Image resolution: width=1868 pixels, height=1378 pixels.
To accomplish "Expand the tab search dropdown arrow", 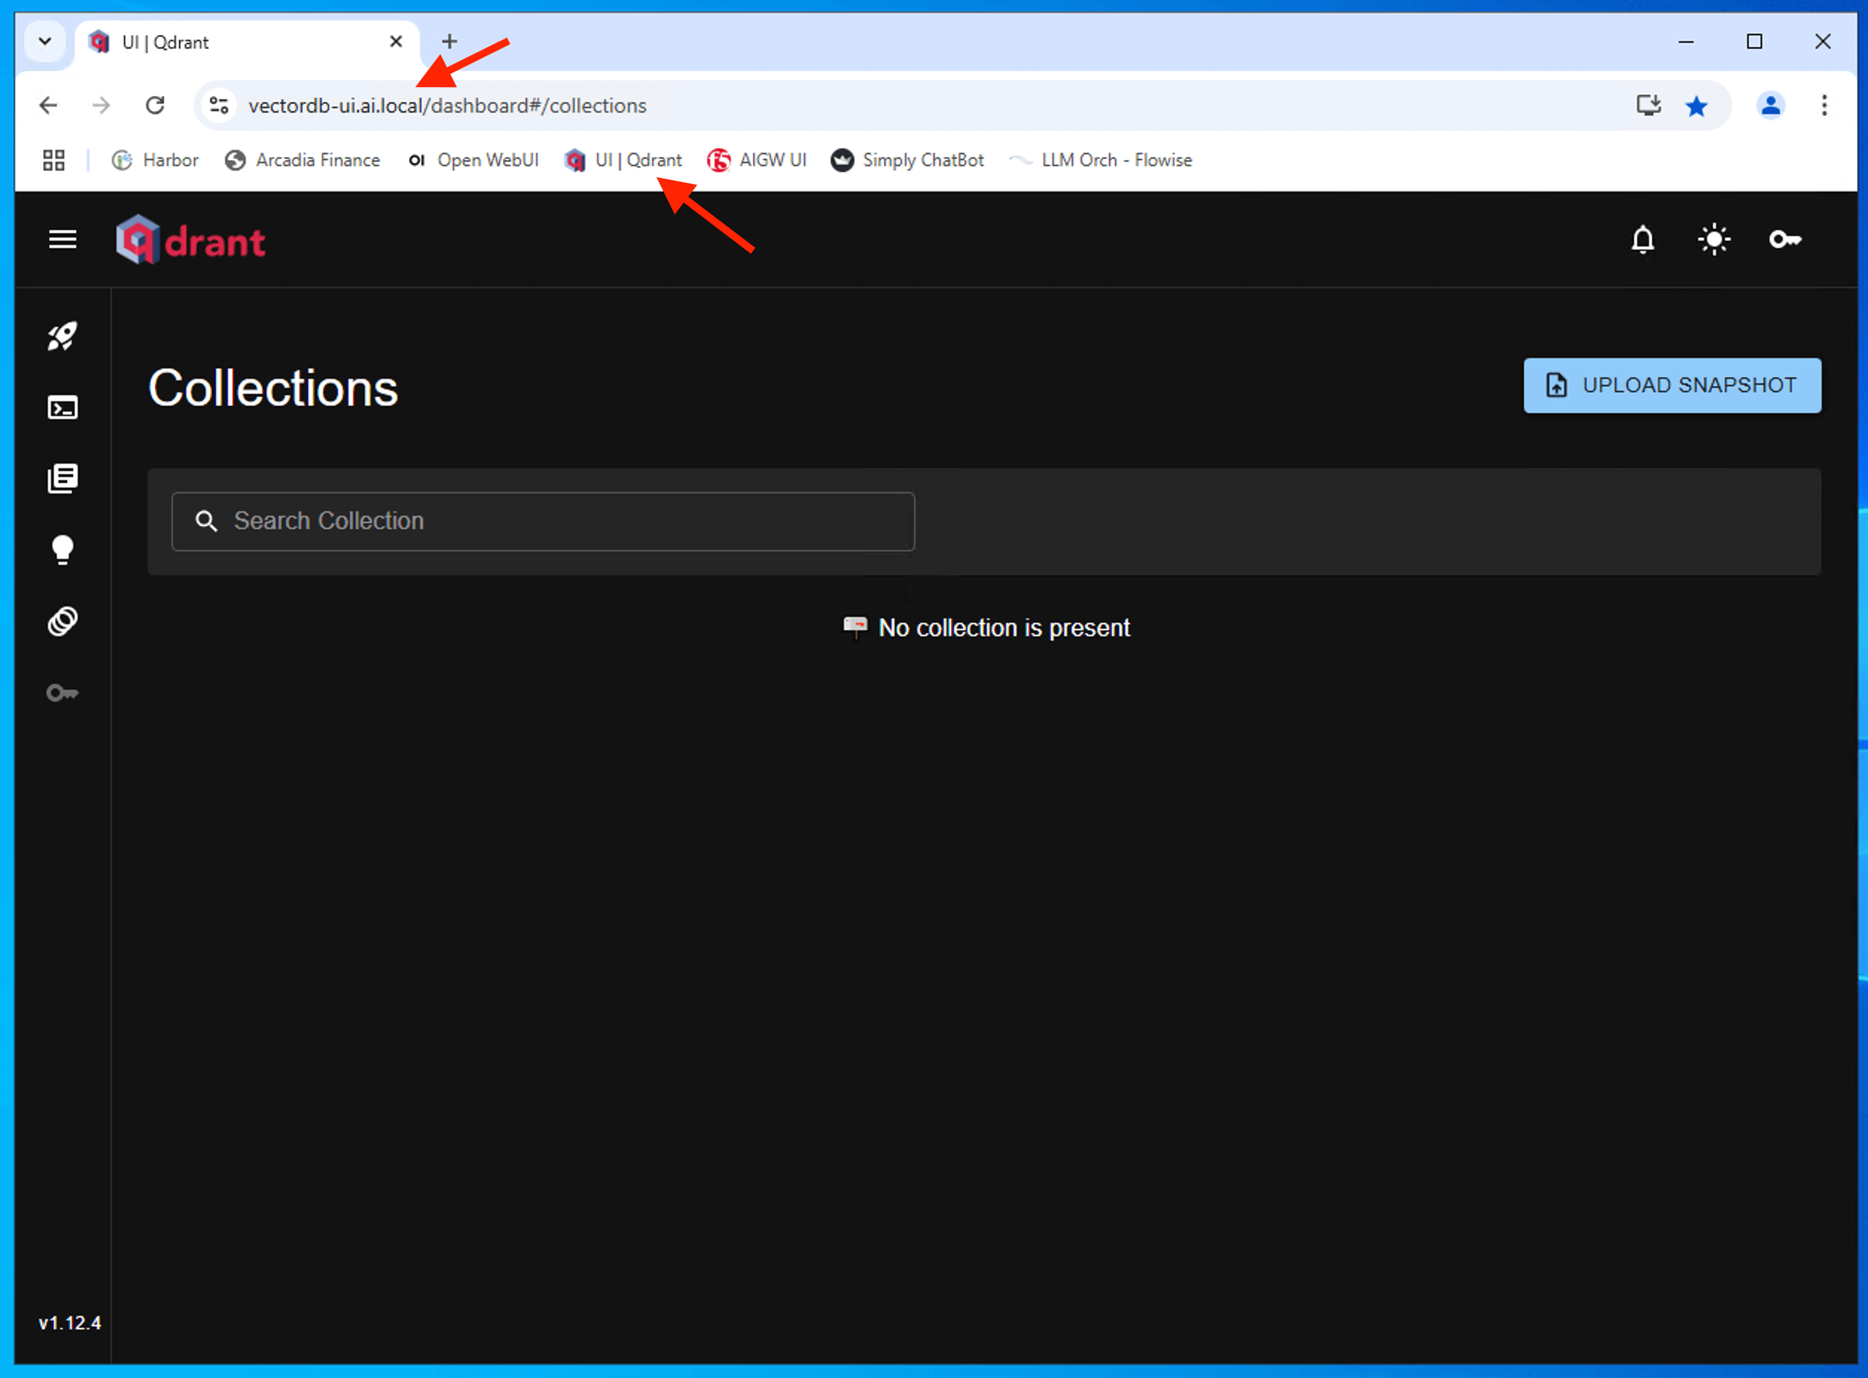I will (45, 41).
